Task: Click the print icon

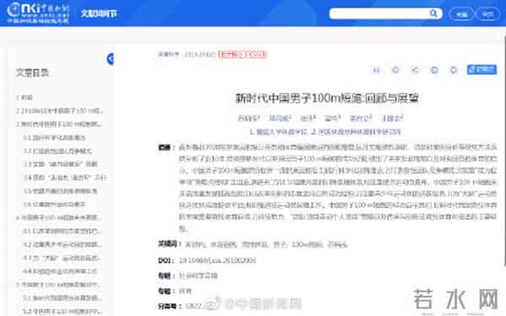Action: 434,70
